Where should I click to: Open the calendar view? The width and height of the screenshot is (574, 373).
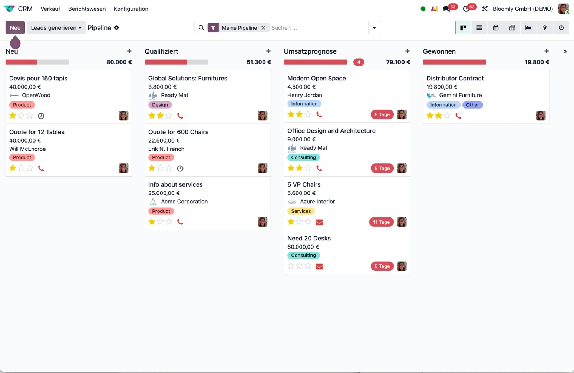point(495,27)
